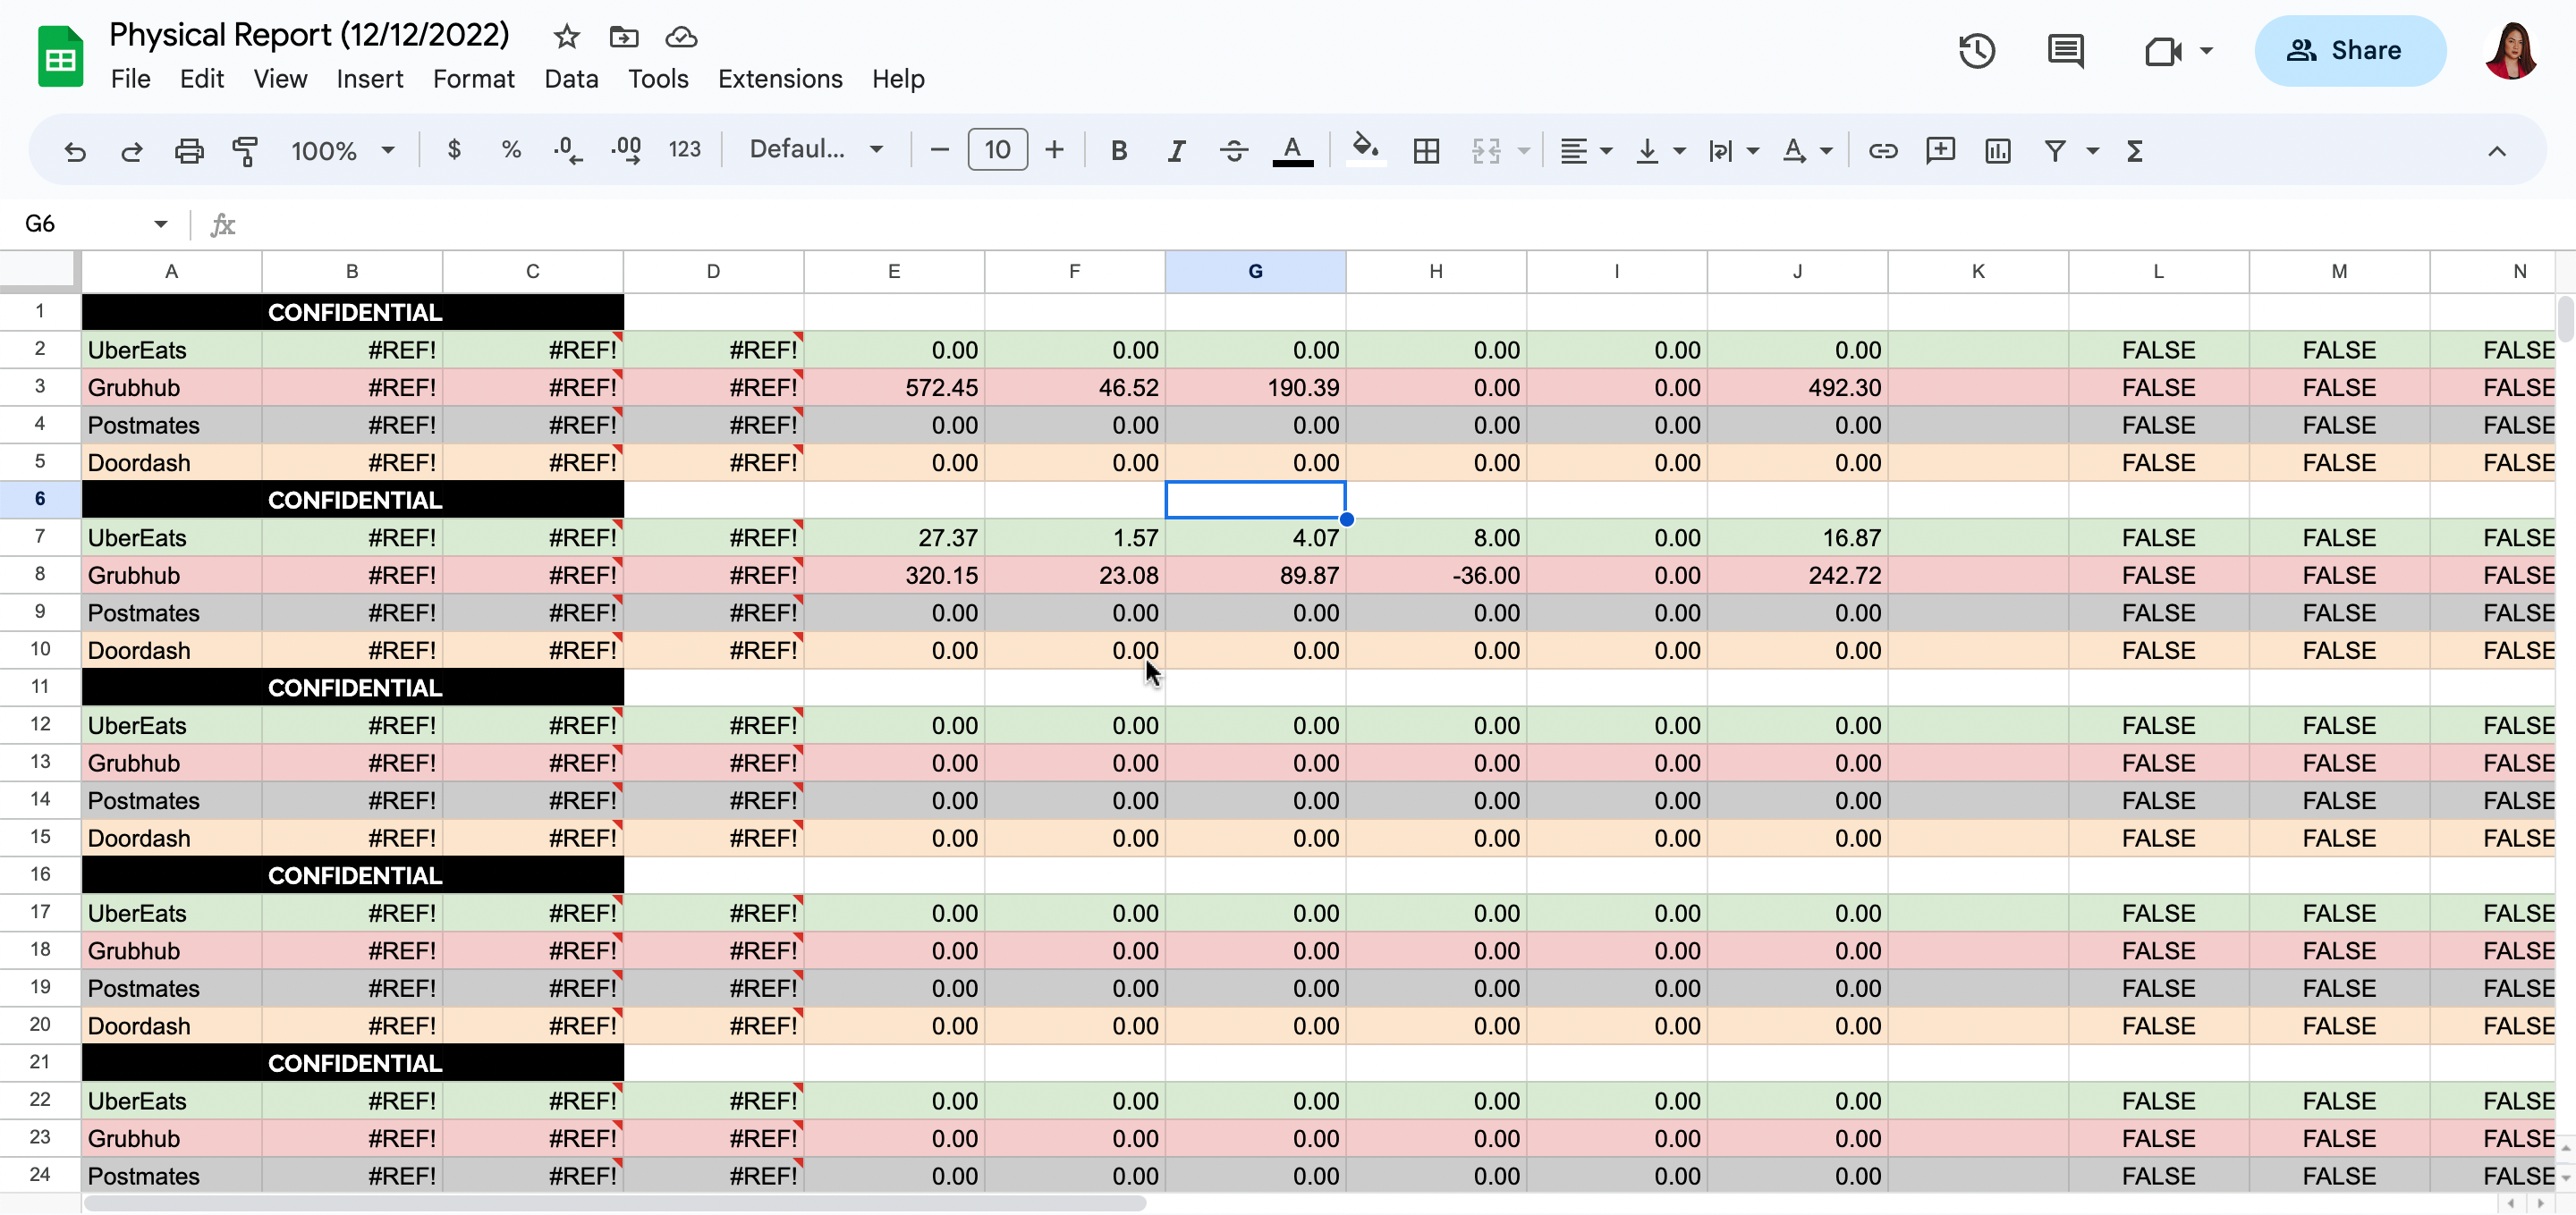2576x1215 pixels.
Task: Open the Format menu
Action: (x=473, y=79)
